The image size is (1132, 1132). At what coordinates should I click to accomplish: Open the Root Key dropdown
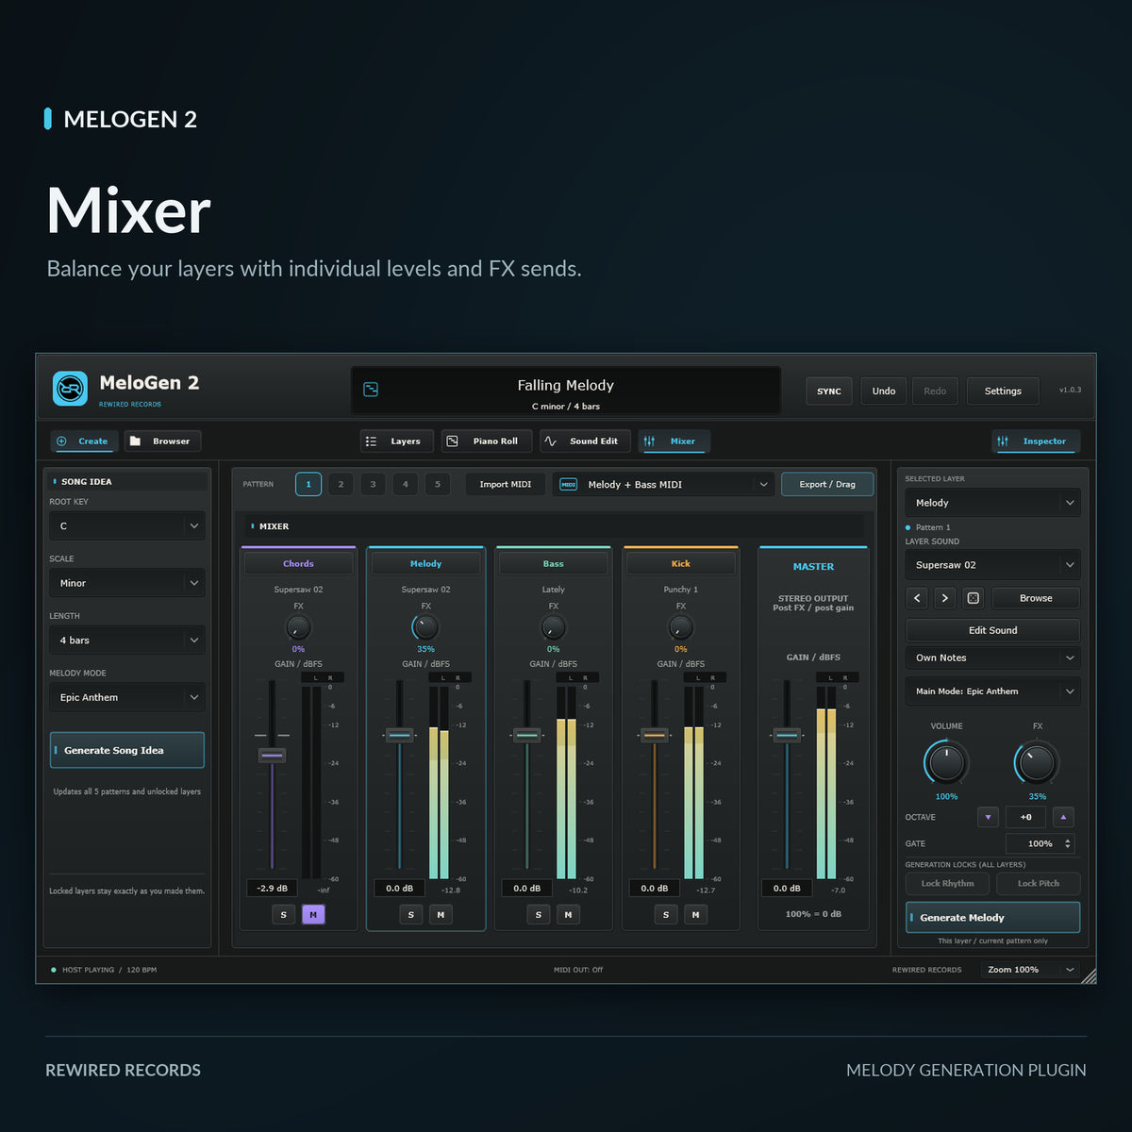(127, 525)
